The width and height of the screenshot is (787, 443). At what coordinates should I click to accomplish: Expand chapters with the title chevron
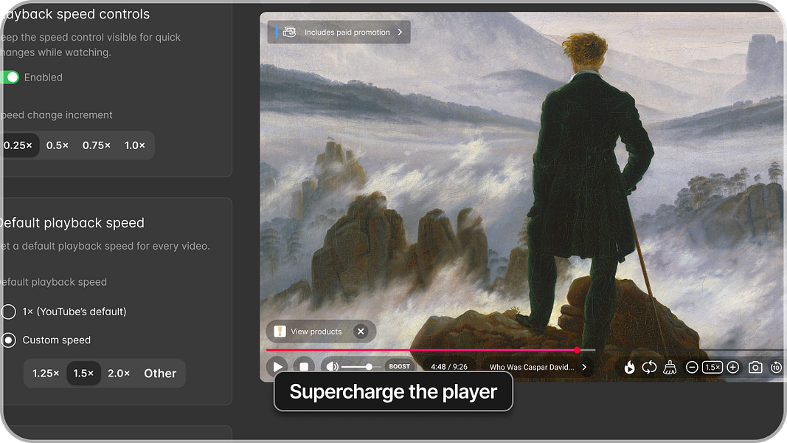click(x=584, y=367)
